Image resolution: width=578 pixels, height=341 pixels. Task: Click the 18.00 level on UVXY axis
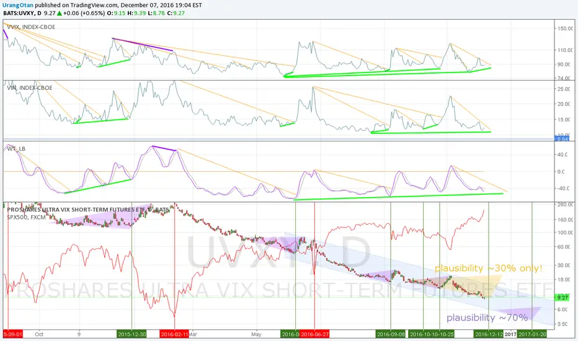point(564,280)
